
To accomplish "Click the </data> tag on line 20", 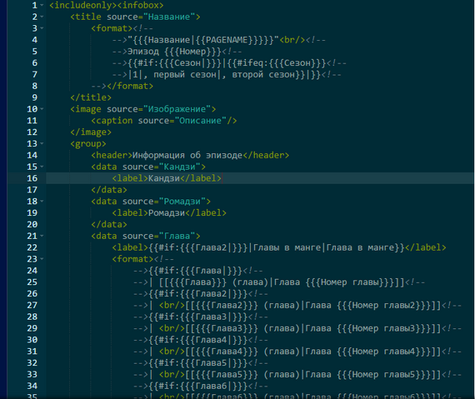I will click(x=109, y=225).
